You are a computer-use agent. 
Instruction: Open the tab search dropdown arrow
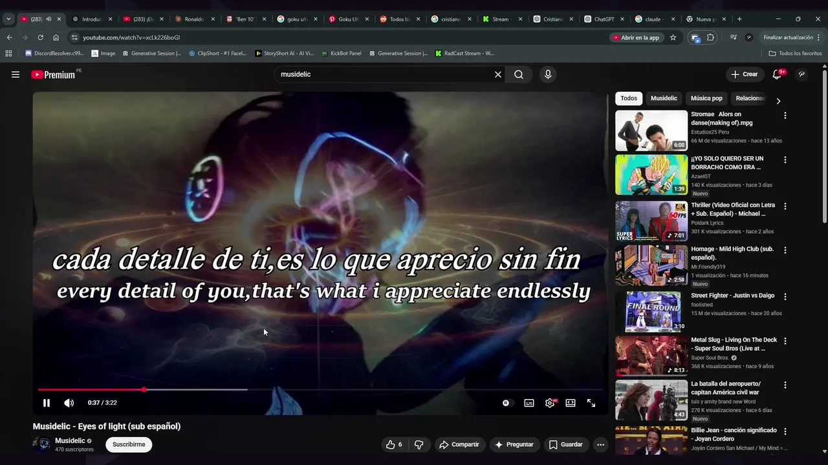[8, 19]
